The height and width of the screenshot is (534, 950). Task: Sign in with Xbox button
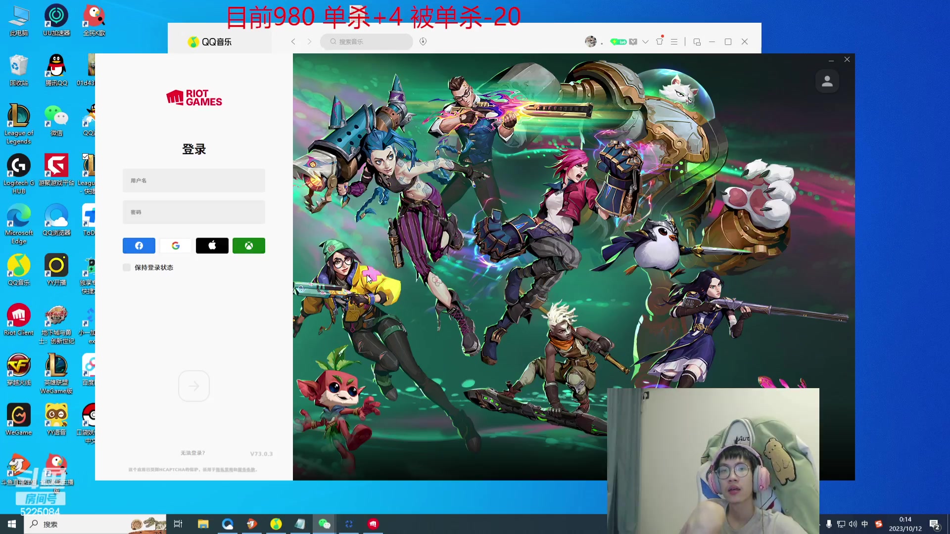(249, 246)
